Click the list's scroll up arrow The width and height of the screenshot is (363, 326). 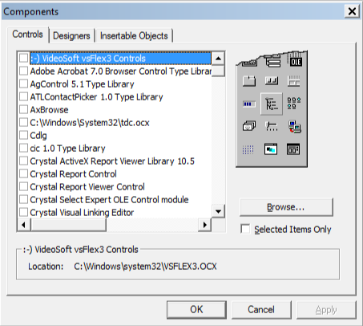point(218,59)
